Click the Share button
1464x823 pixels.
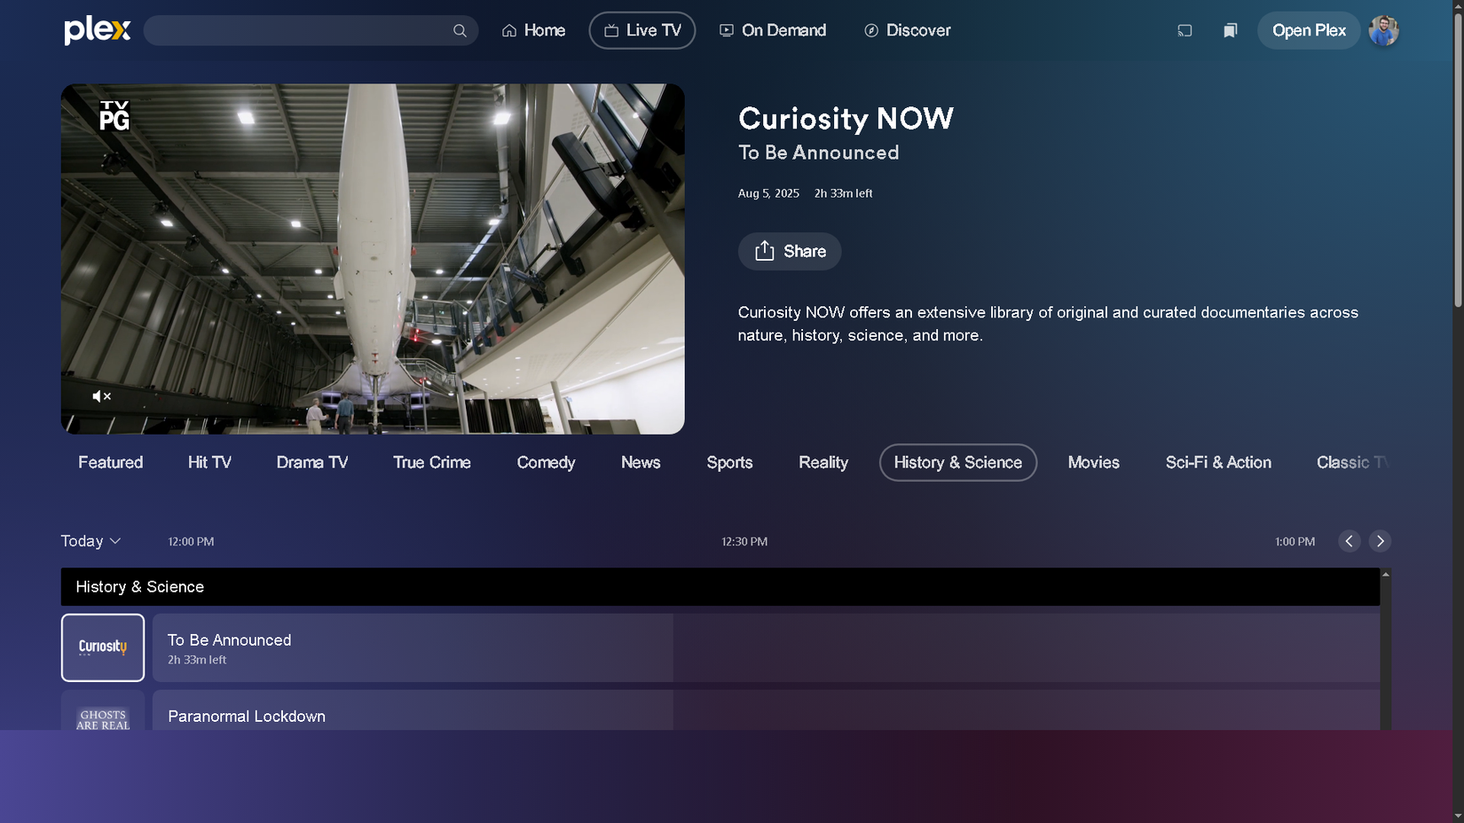pyautogui.click(x=789, y=251)
